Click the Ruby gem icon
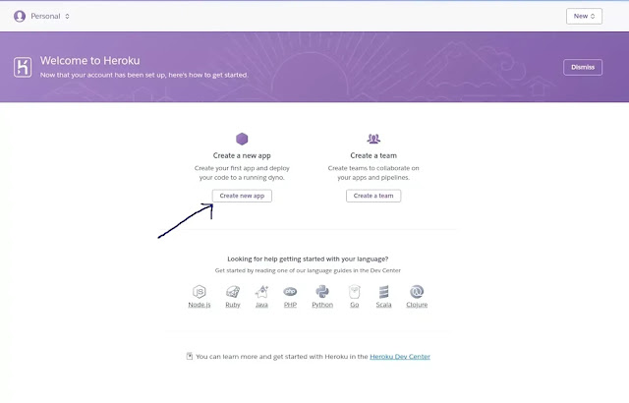 click(x=233, y=292)
